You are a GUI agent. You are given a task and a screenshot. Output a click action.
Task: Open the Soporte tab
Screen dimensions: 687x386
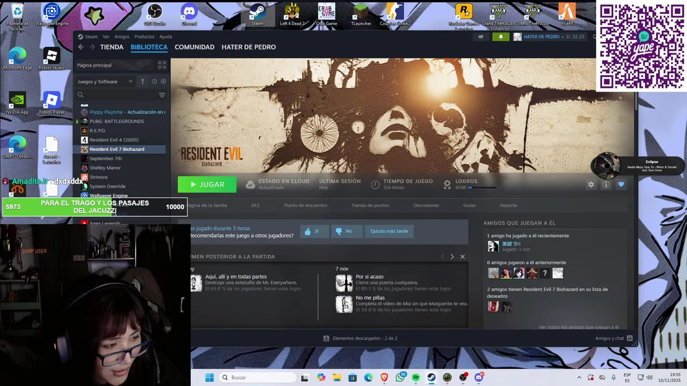pyautogui.click(x=508, y=205)
